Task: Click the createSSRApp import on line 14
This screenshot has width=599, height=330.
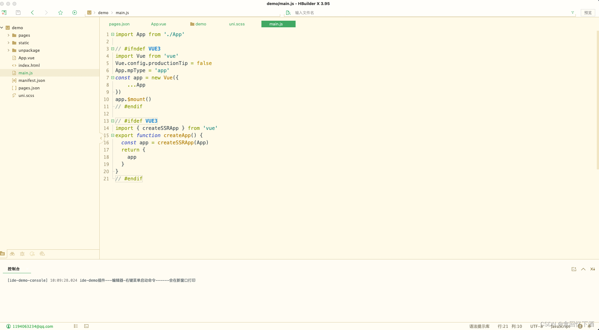Action: click(x=160, y=128)
